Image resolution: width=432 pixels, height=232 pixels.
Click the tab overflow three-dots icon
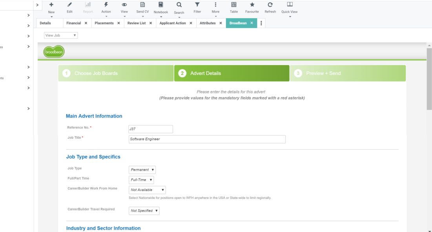click(261, 23)
